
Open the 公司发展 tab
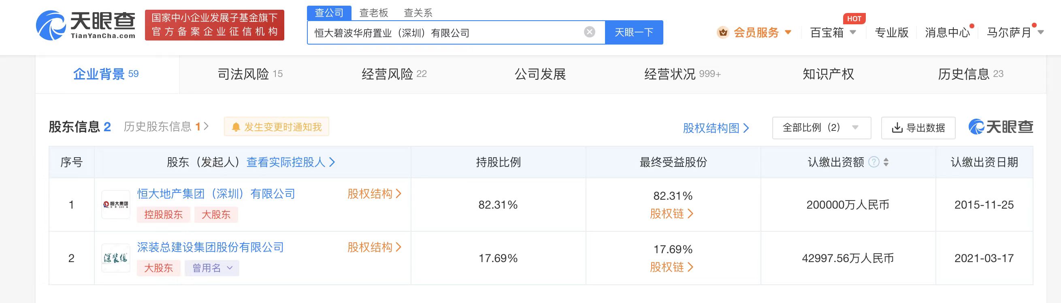point(540,74)
